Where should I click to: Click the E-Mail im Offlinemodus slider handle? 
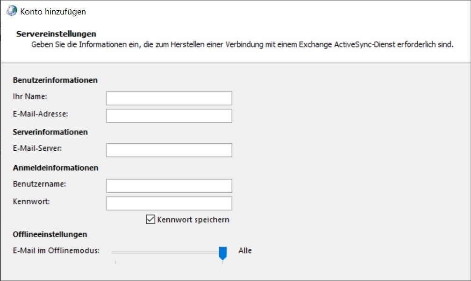pos(223,251)
